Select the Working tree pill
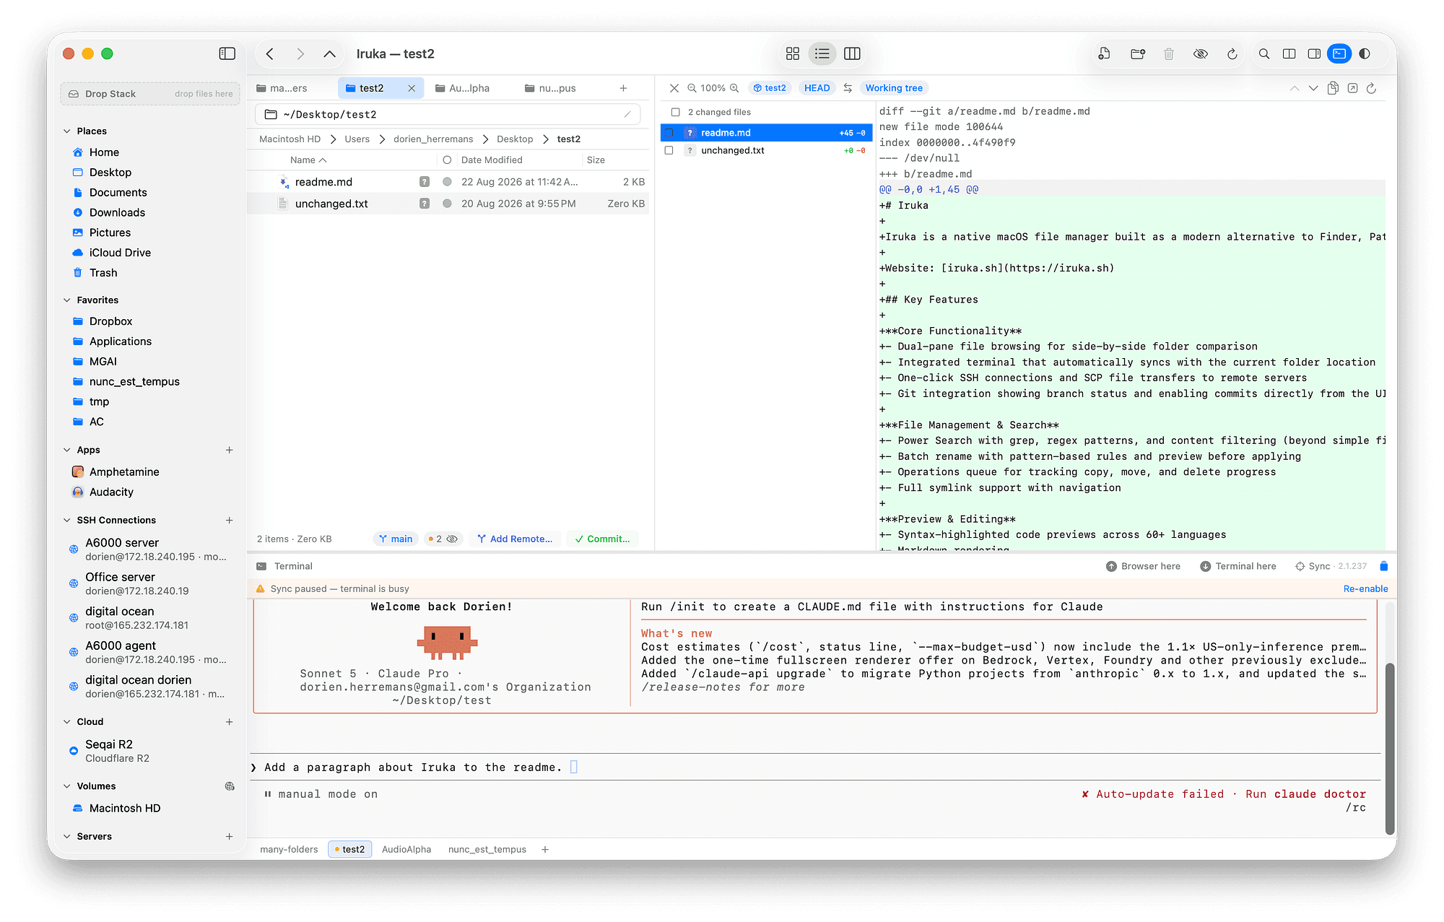 894,88
